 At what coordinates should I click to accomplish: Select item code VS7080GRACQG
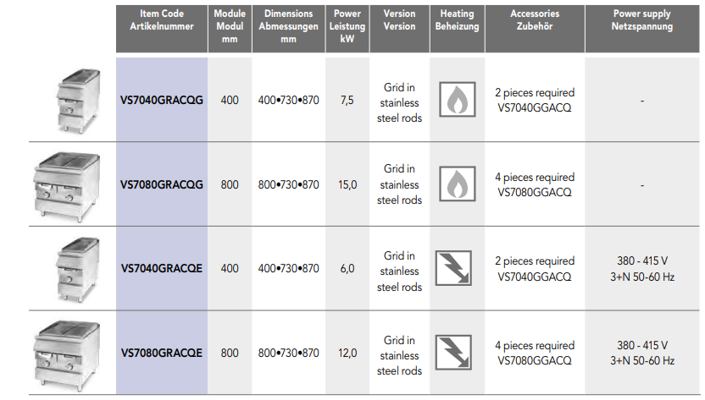[x=162, y=185]
